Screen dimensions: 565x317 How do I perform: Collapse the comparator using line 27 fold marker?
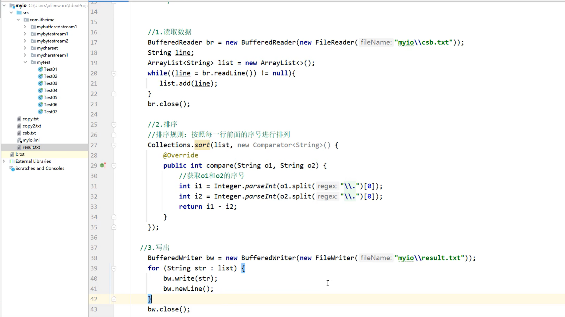pyautogui.click(x=114, y=145)
